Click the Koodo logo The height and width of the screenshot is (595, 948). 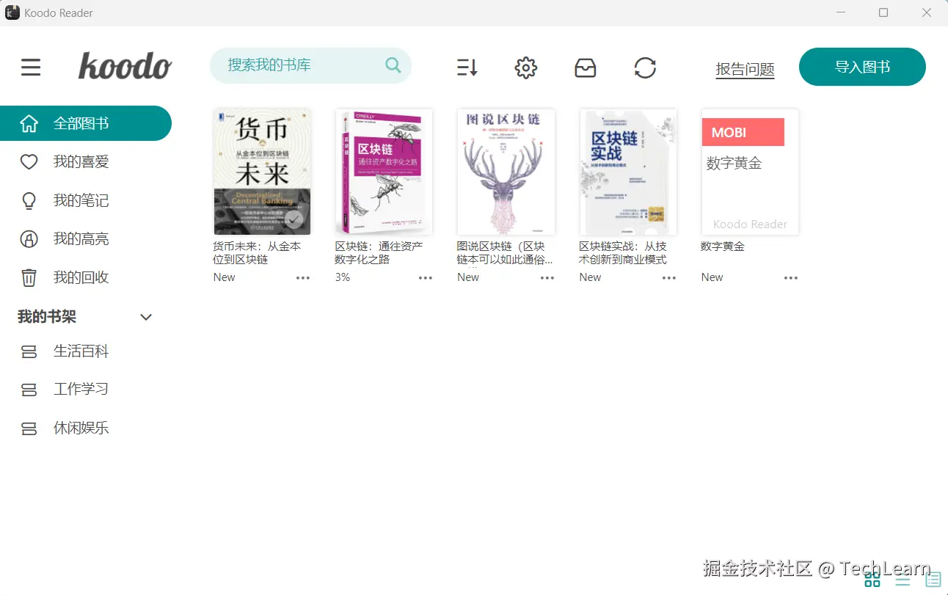pos(125,65)
